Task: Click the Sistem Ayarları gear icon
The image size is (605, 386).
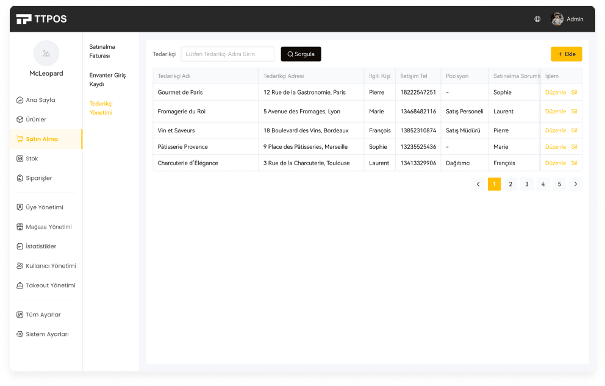Action: 20,334
